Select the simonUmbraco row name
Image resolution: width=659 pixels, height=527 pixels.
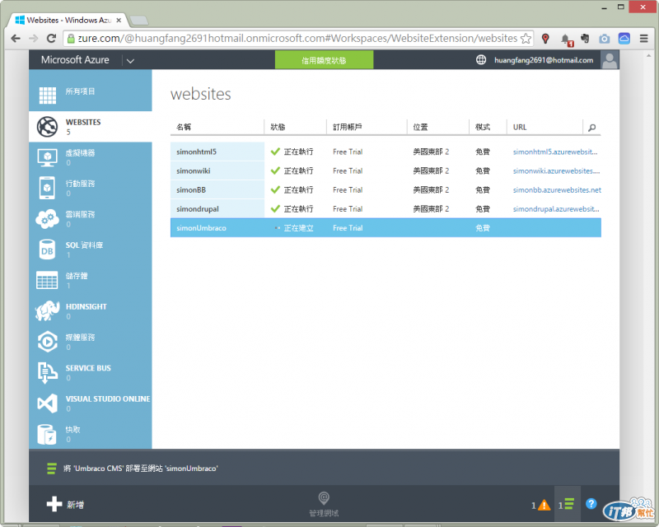click(201, 228)
